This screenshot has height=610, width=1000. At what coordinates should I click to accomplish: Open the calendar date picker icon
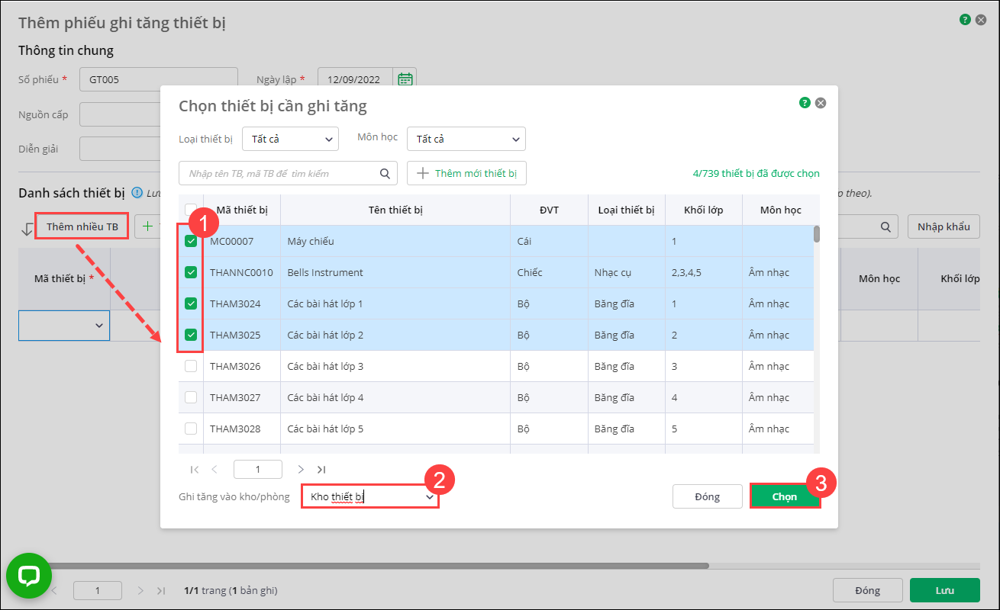click(405, 79)
